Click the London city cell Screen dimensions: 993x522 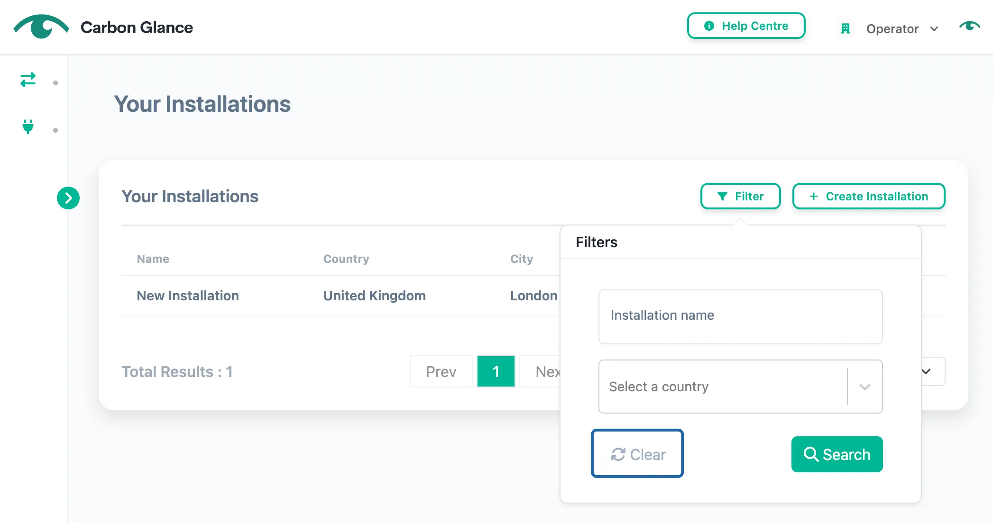pyautogui.click(x=533, y=296)
